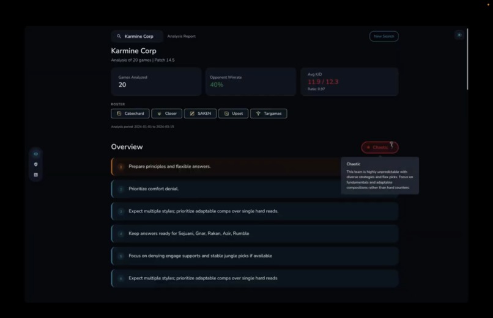Screen dimensions: 493x318
Task: Click the Chaotic playstyle badge
Action: point(379,147)
